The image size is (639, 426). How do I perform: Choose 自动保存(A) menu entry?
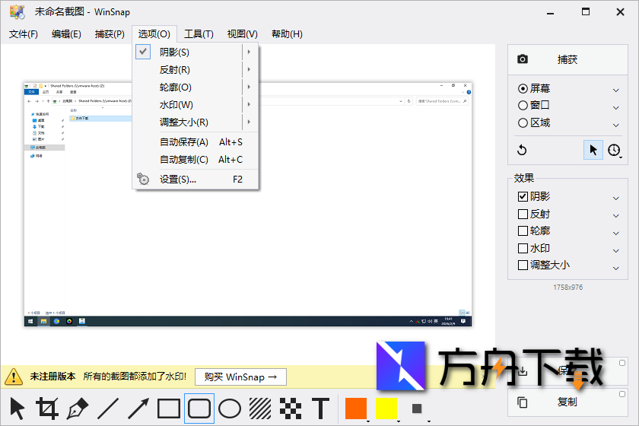196,141
